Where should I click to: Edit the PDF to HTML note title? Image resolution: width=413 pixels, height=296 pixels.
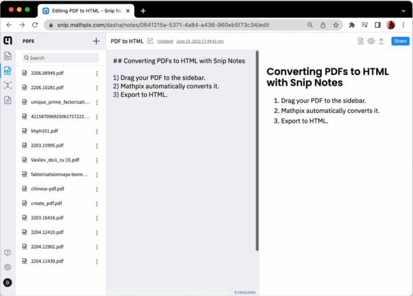(x=150, y=41)
